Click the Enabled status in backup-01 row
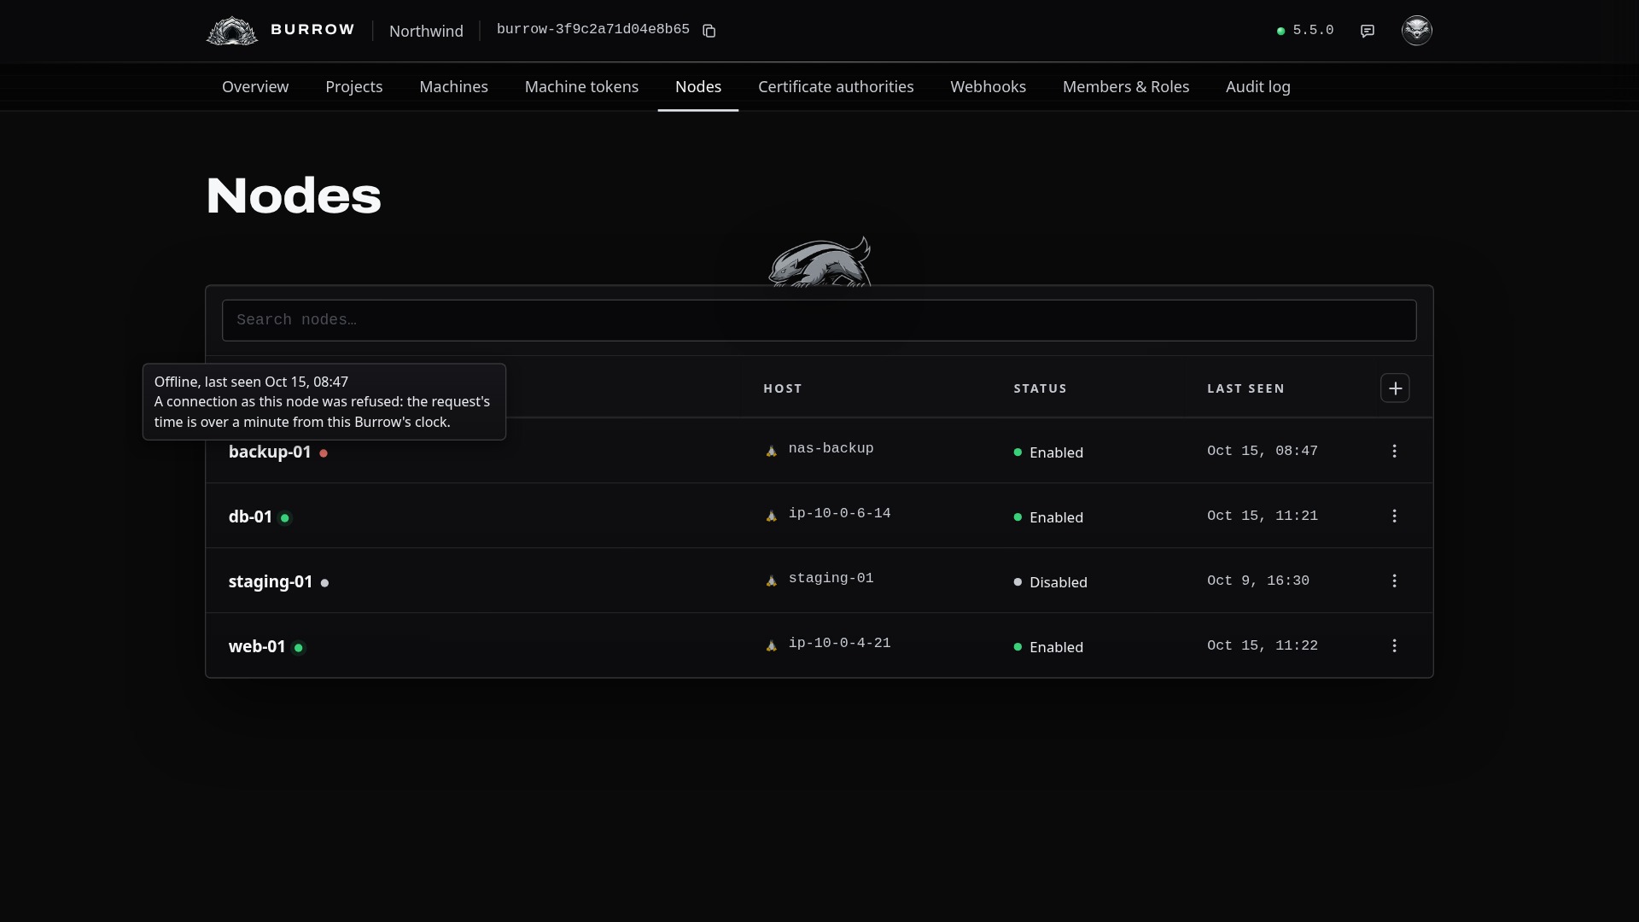Viewport: 1639px width, 922px height. (1048, 452)
